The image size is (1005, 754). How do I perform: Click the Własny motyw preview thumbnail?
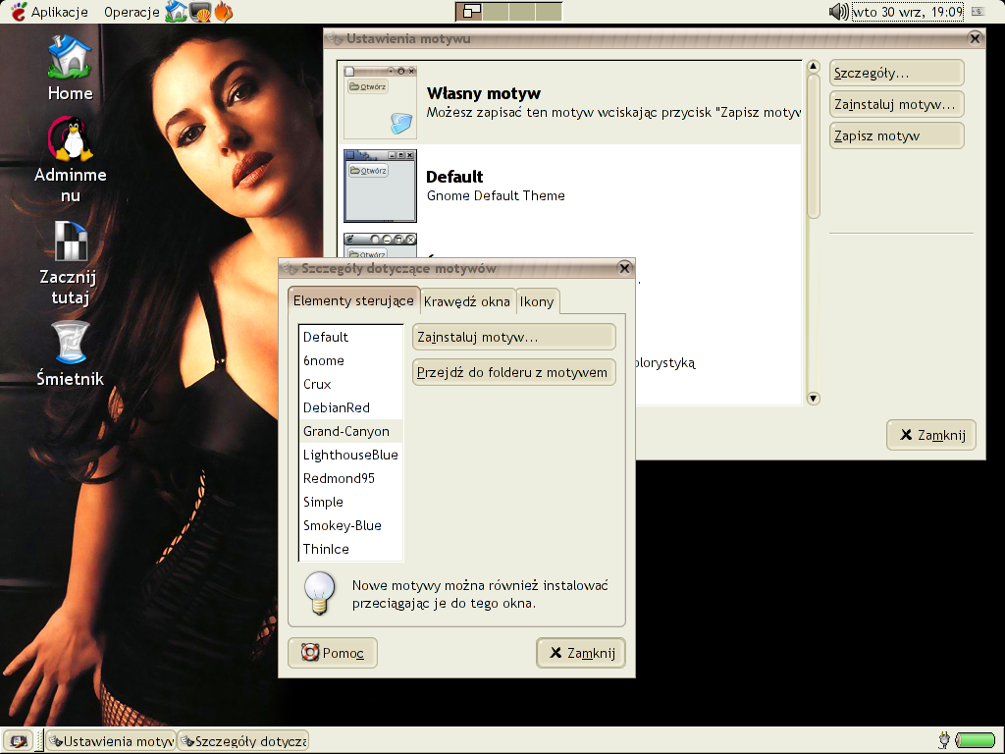[380, 102]
